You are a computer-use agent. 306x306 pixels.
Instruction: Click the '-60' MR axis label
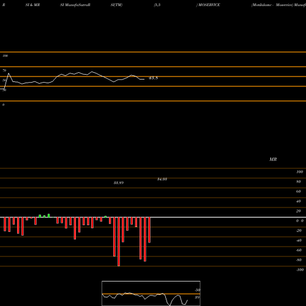pyautogui.click(x=299, y=250)
